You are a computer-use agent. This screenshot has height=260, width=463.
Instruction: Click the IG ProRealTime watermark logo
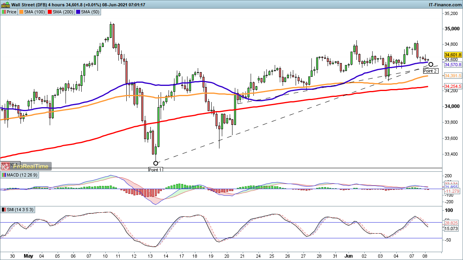click(26, 166)
